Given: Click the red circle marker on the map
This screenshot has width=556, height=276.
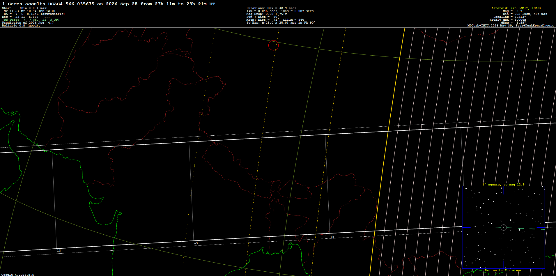Looking at the screenshot, I should coord(273,45).
